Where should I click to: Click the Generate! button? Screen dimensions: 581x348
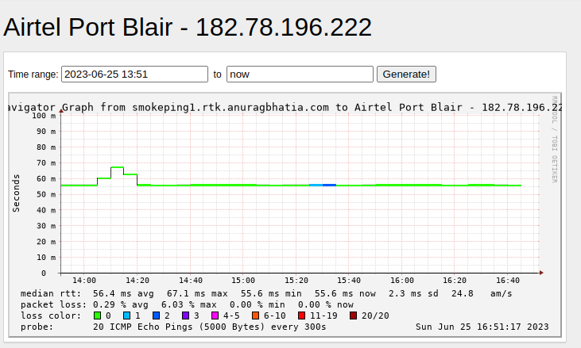click(406, 75)
